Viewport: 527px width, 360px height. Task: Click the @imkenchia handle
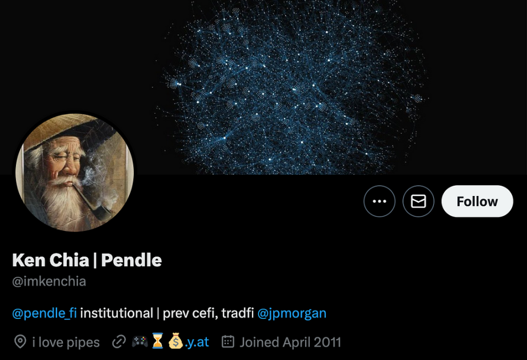(49, 281)
